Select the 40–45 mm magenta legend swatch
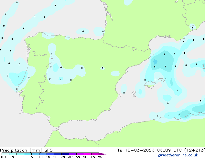 [x=88, y=154]
